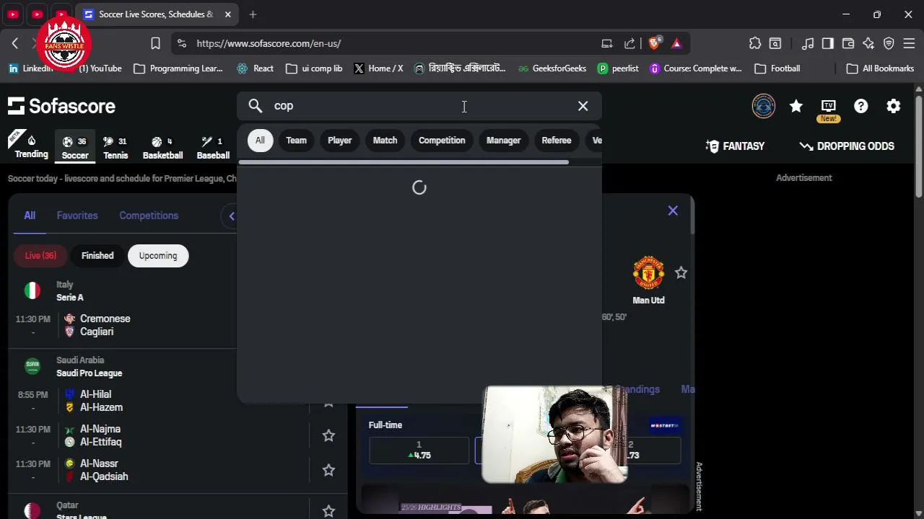Switch to the All matches tab
Viewport: 924px width, 519px height.
point(30,216)
